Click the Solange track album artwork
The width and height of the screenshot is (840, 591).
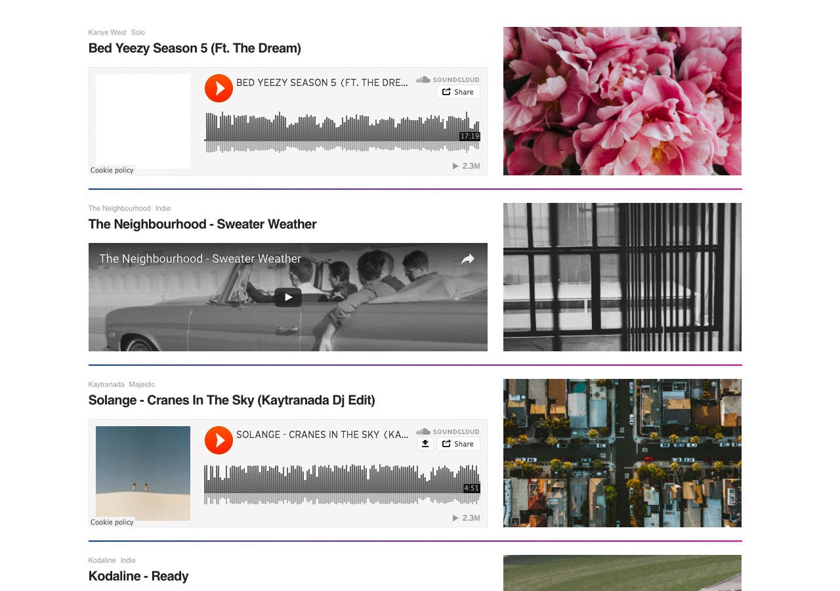143,473
